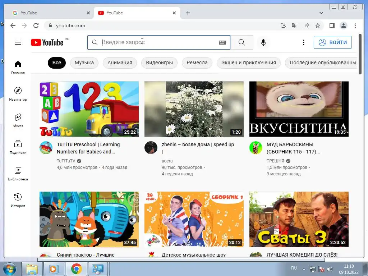Click the RU language indicator
Viewport: 368px width, 276px height.
pos(294,268)
